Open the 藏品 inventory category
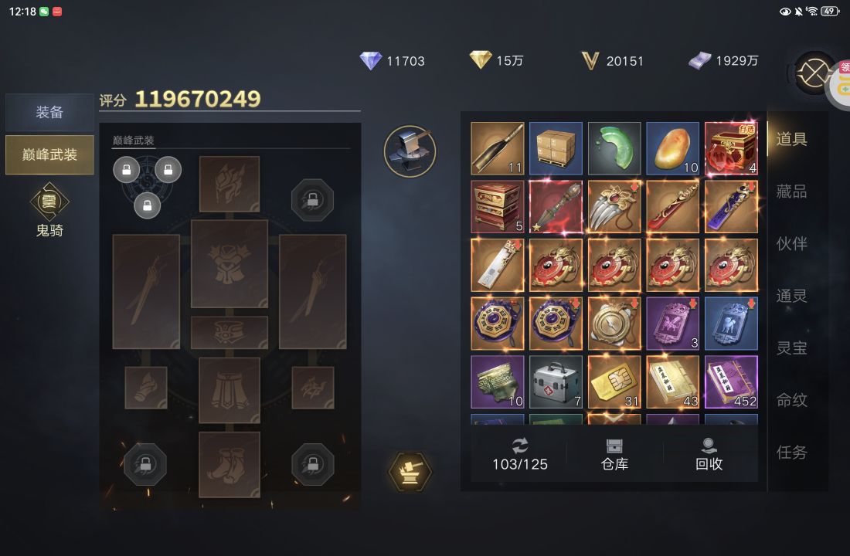This screenshot has height=556, width=850. coord(791,192)
